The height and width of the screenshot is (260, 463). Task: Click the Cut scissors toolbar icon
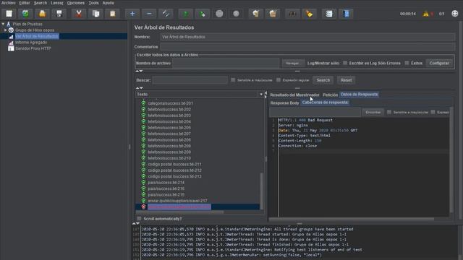(x=79, y=14)
